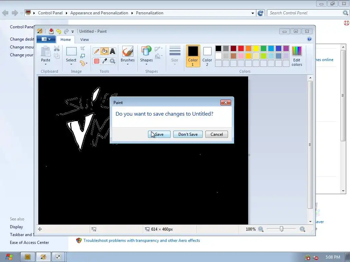Select the Fill with color bucket tool
The height and width of the screenshot is (262, 350).
click(105, 51)
